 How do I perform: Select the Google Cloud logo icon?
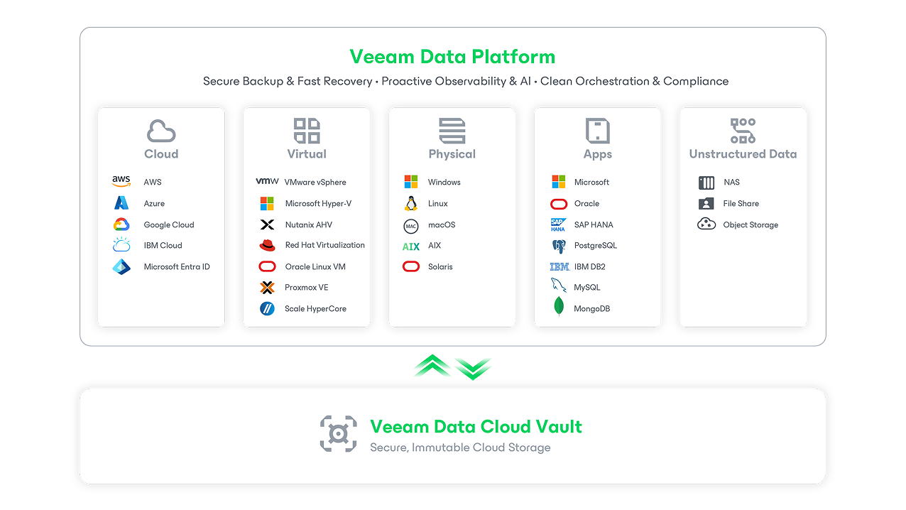(x=121, y=224)
